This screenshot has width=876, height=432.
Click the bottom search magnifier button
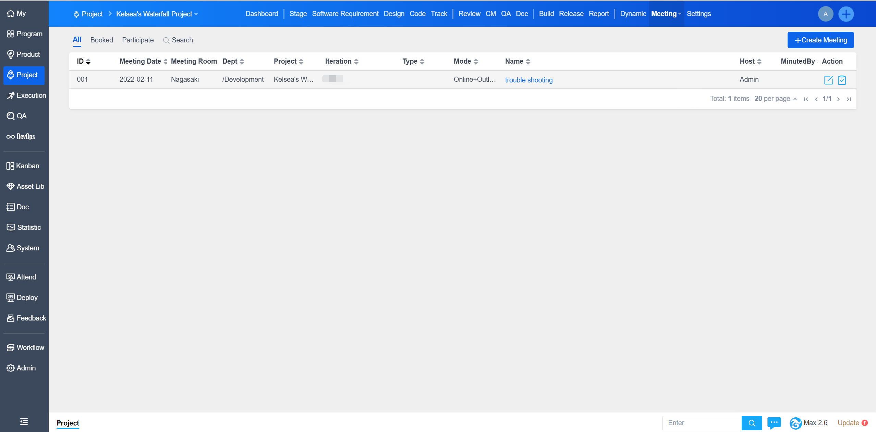[752, 423]
